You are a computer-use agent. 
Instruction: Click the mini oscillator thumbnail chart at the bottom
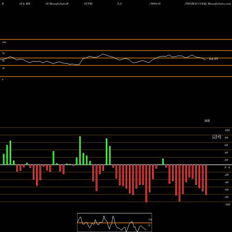click(115, 222)
